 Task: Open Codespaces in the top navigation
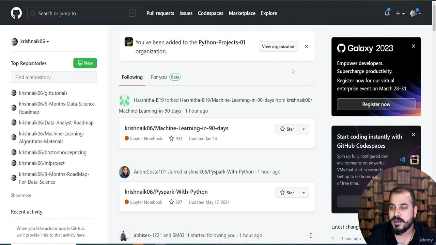pos(211,13)
